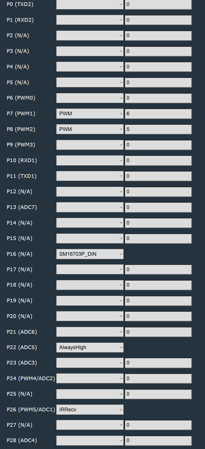Expand the P22 AlwaysHigh dropdown
Viewport: 205px width, 449px height.
90,347
